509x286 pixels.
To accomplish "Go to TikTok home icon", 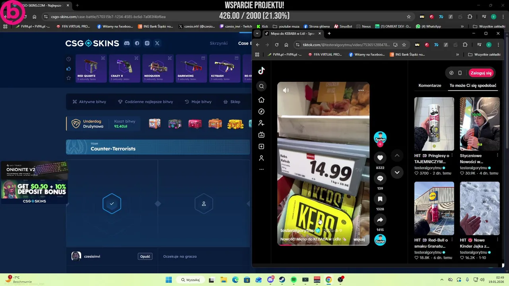I will click(261, 100).
